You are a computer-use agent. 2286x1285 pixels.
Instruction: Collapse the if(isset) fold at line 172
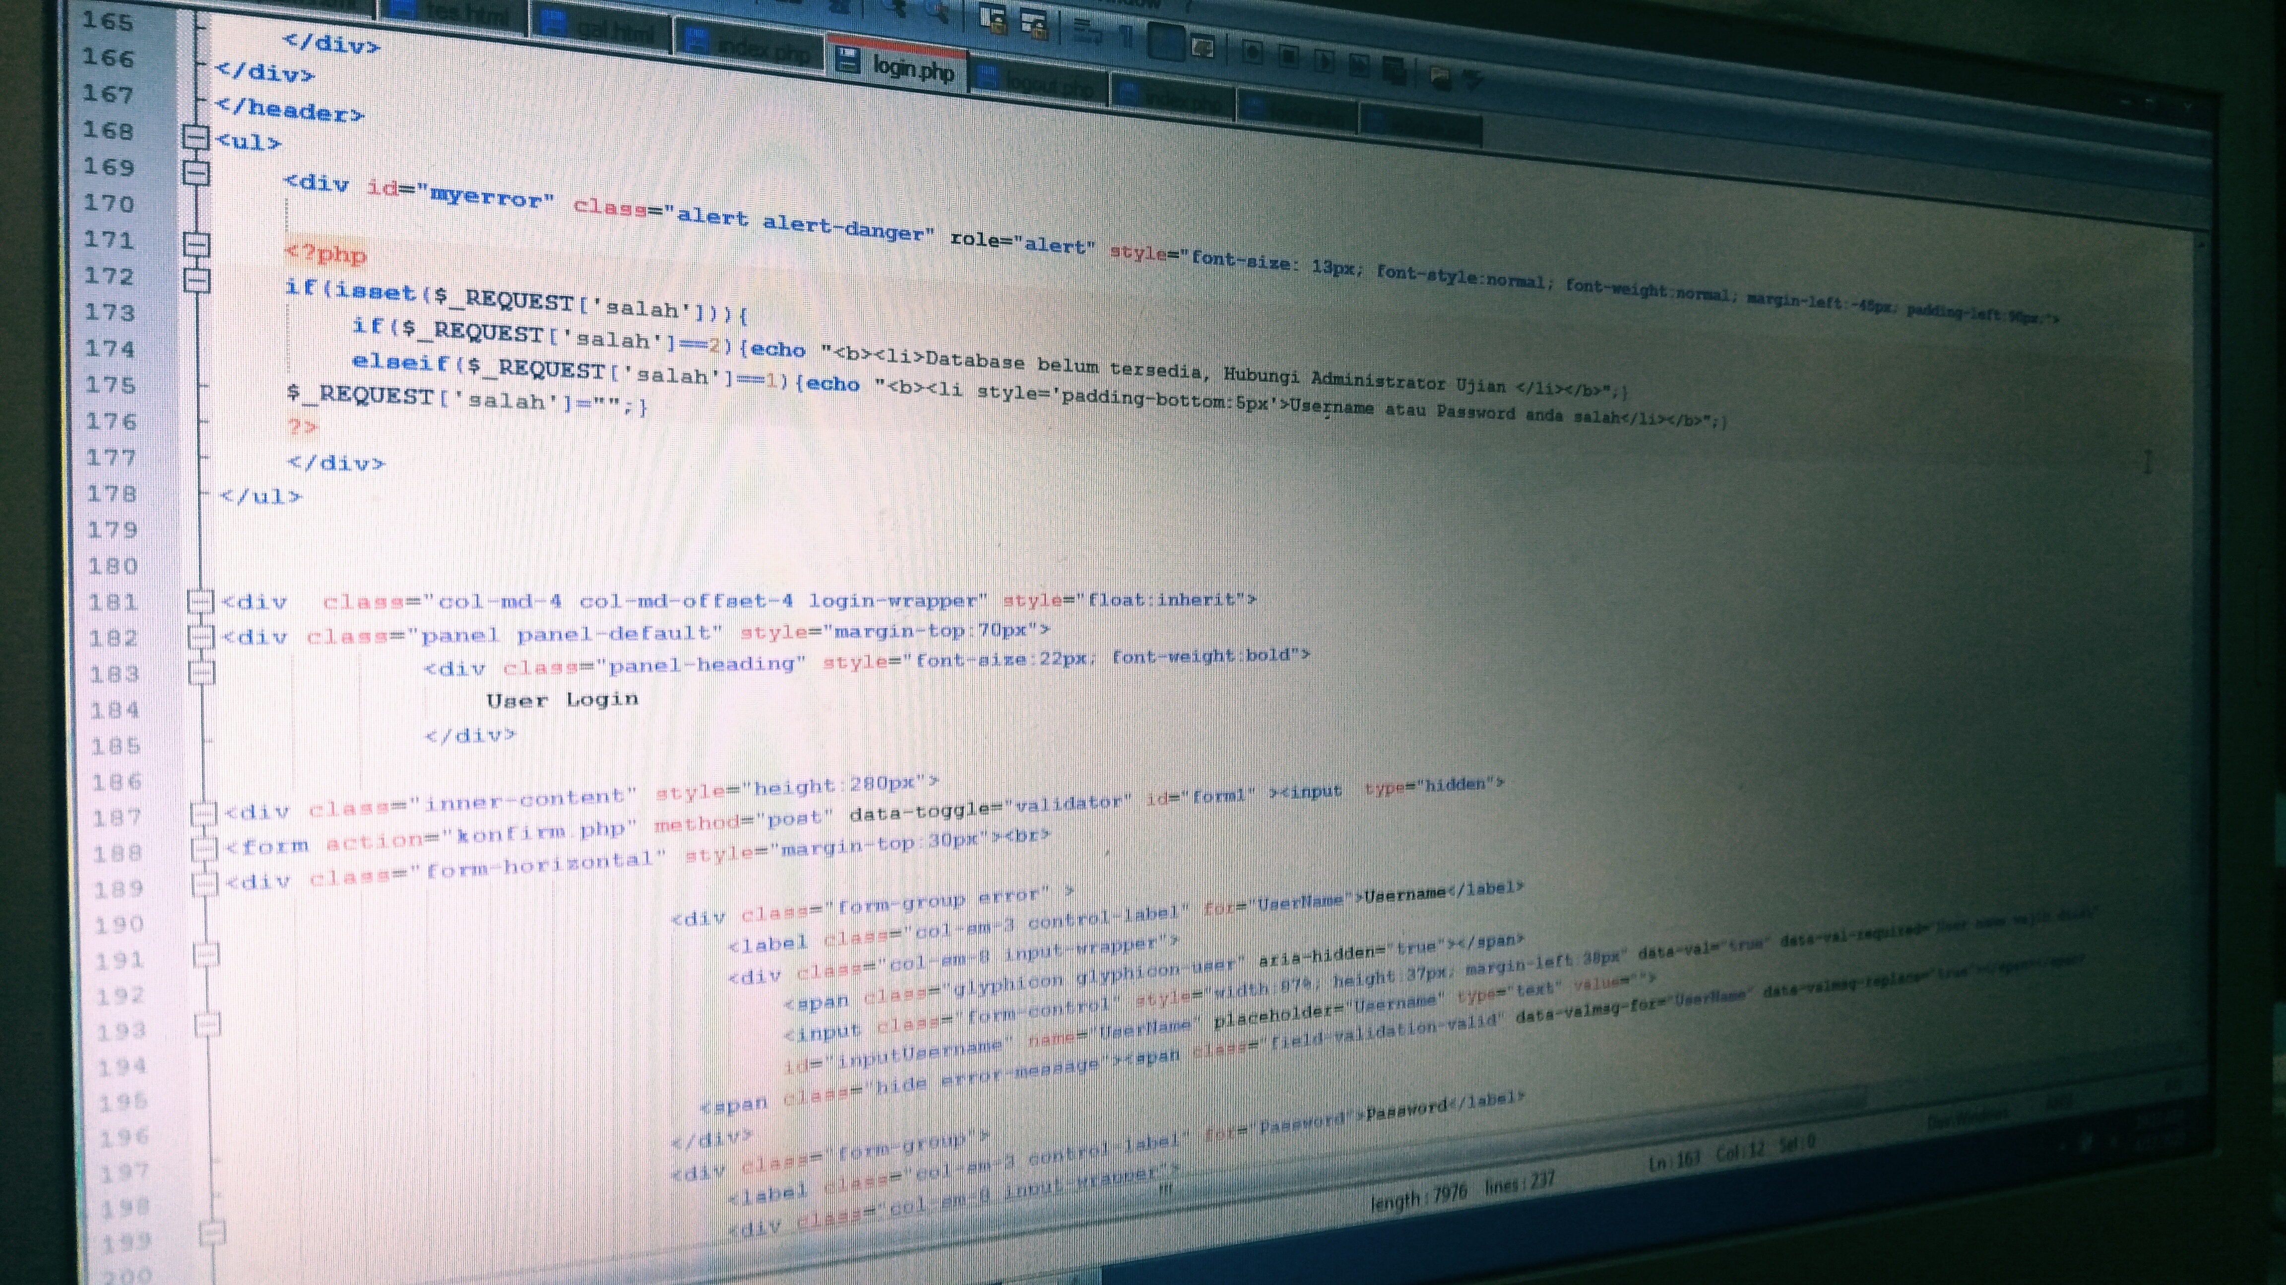click(197, 280)
